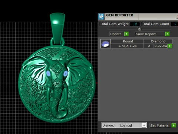Click the green arrow beside Update
Viewport: 178px width, 134px height.
coord(126,34)
